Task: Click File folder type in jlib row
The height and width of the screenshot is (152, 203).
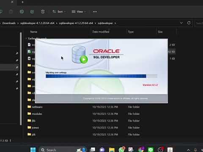Action: tap(134, 121)
